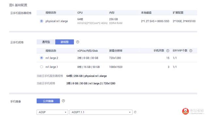Open help icon next to 公共镜像 button
Viewport: 209px width, 118px height.
coord(63,101)
